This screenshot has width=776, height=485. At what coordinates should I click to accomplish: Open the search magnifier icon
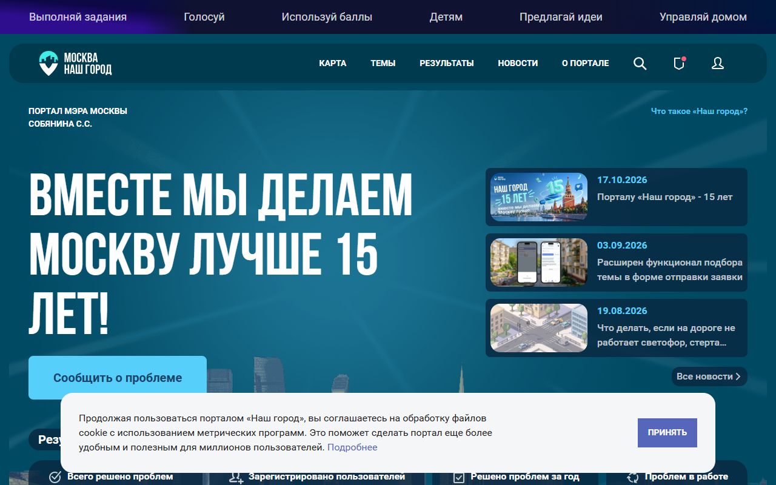[x=640, y=63]
